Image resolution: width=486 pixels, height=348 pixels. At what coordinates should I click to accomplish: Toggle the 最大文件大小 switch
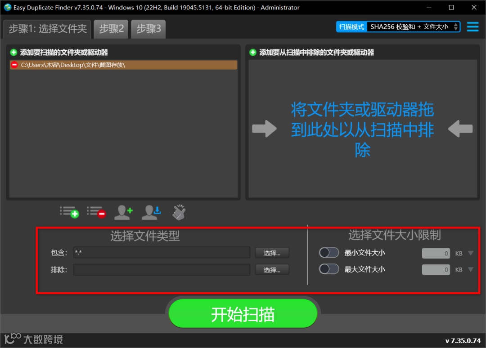click(x=329, y=269)
